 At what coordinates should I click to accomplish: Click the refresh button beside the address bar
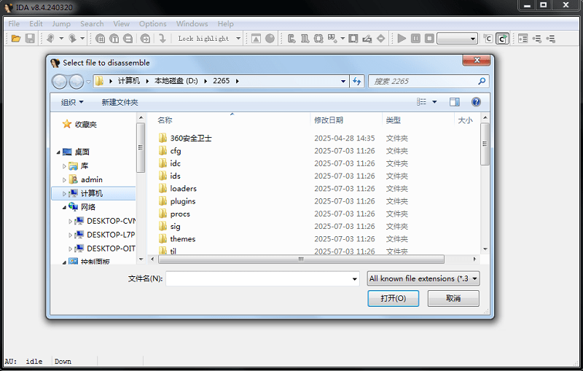(357, 81)
